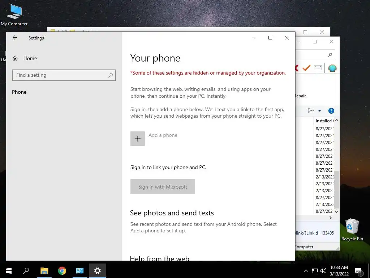The height and width of the screenshot is (278, 370).
Task: Click the envelope-like toolbar icon behind Settings
Action: click(318, 68)
